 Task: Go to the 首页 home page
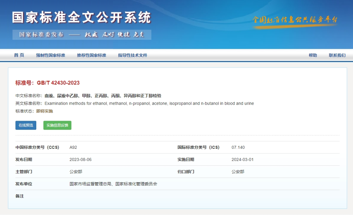pos(19,55)
